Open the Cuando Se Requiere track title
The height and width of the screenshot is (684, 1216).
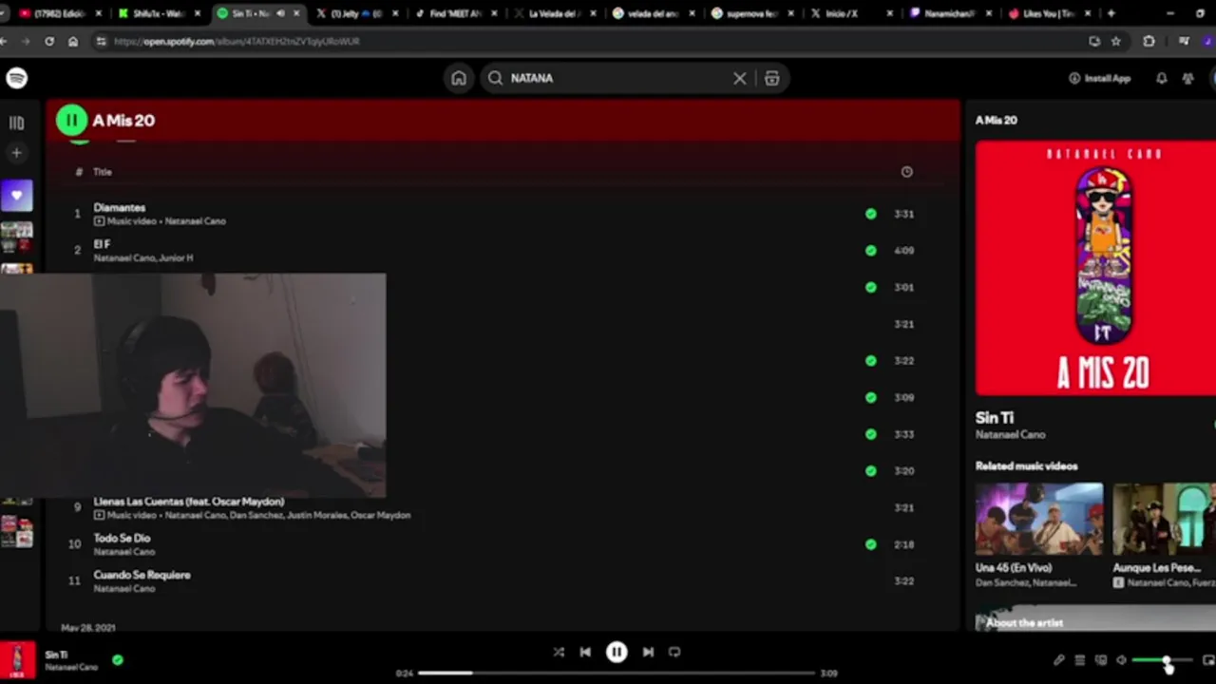point(142,575)
